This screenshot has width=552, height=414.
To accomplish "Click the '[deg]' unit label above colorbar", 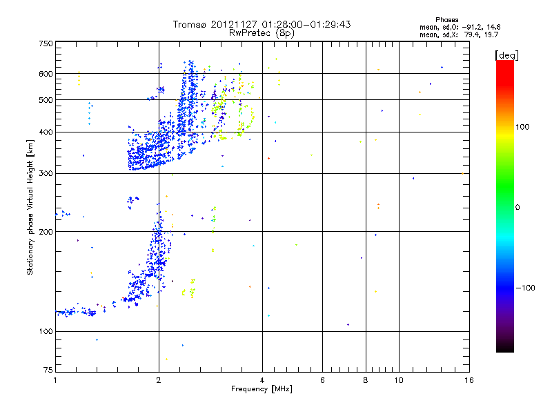I will coord(506,55).
